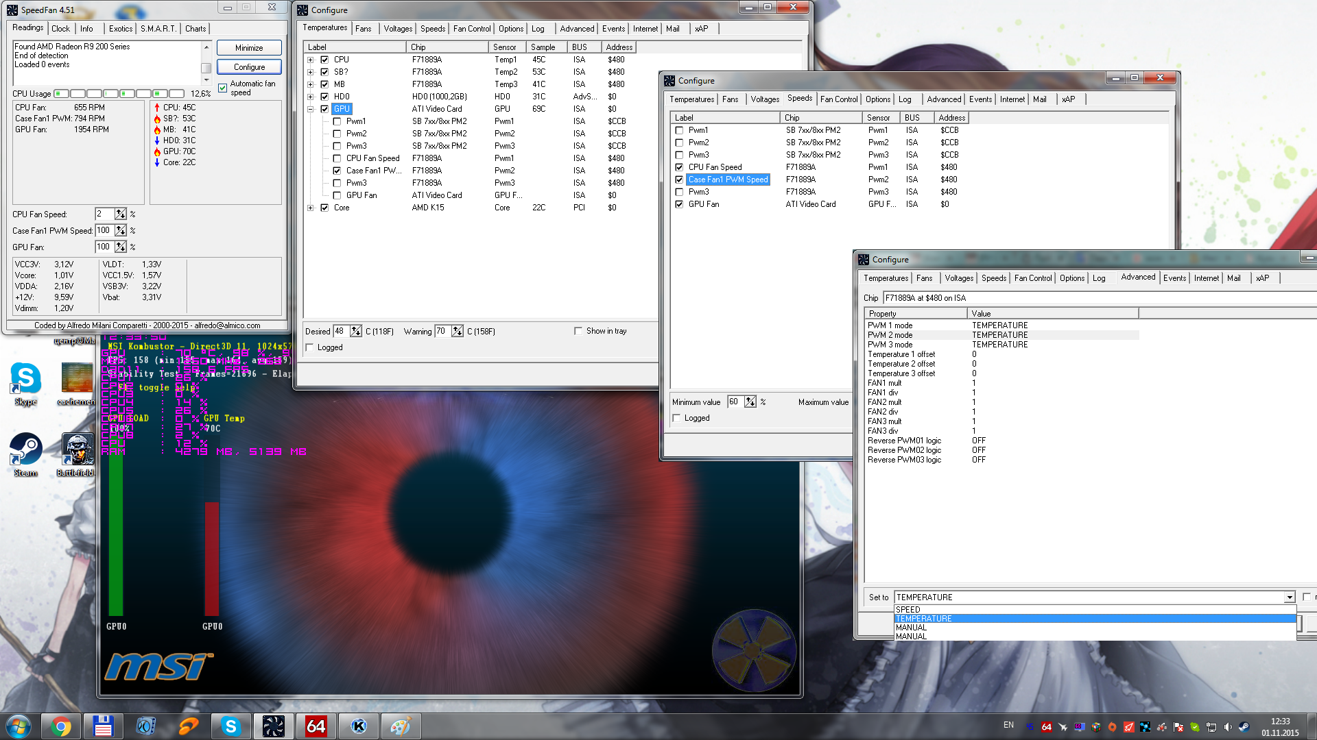The height and width of the screenshot is (740, 1317).
Task: Click the Minimize button in SpeedFan
Action: click(x=249, y=48)
